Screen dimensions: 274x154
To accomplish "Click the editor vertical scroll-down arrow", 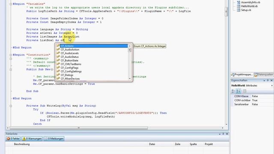I will click(x=226, y=124).
